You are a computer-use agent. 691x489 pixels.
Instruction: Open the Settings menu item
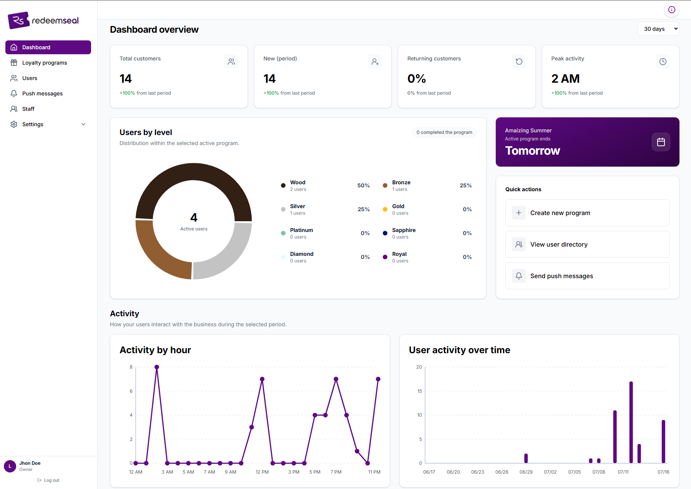click(48, 124)
